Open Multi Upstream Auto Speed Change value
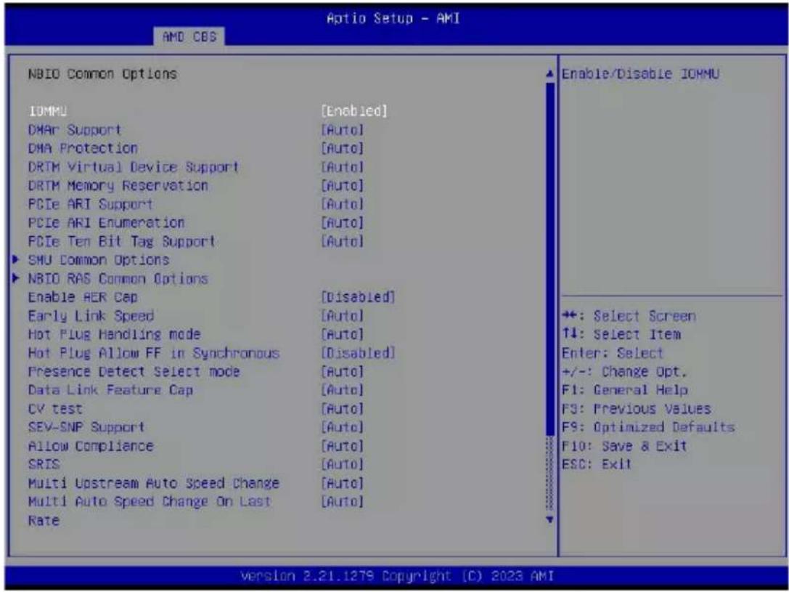This screenshot has height=592, width=789. (342, 484)
